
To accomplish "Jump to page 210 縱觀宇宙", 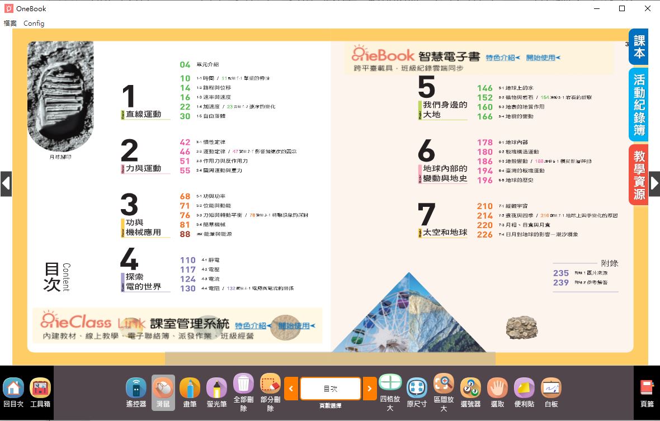I will point(503,206).
